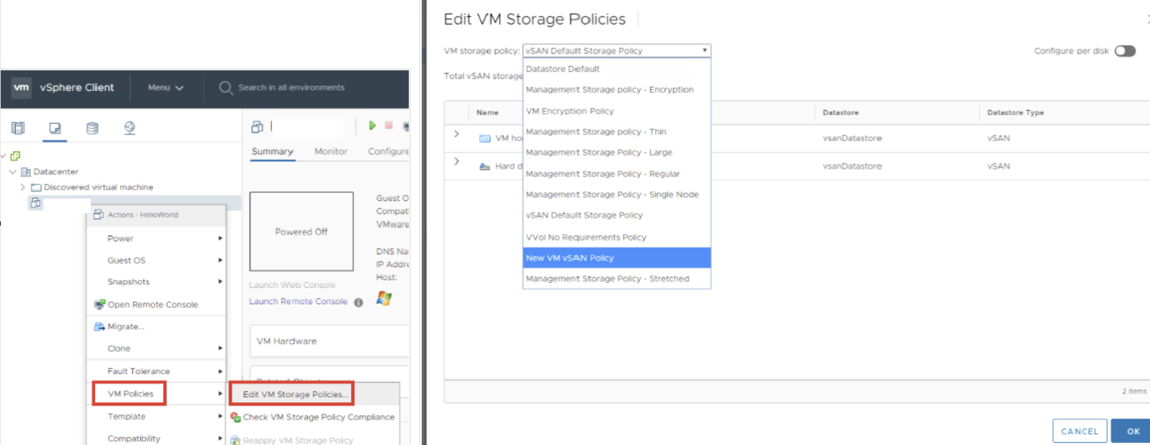The height and width of the screenshot is (445, 1150).
Task: Switch to the Configure tab
Action: [388, 152]
